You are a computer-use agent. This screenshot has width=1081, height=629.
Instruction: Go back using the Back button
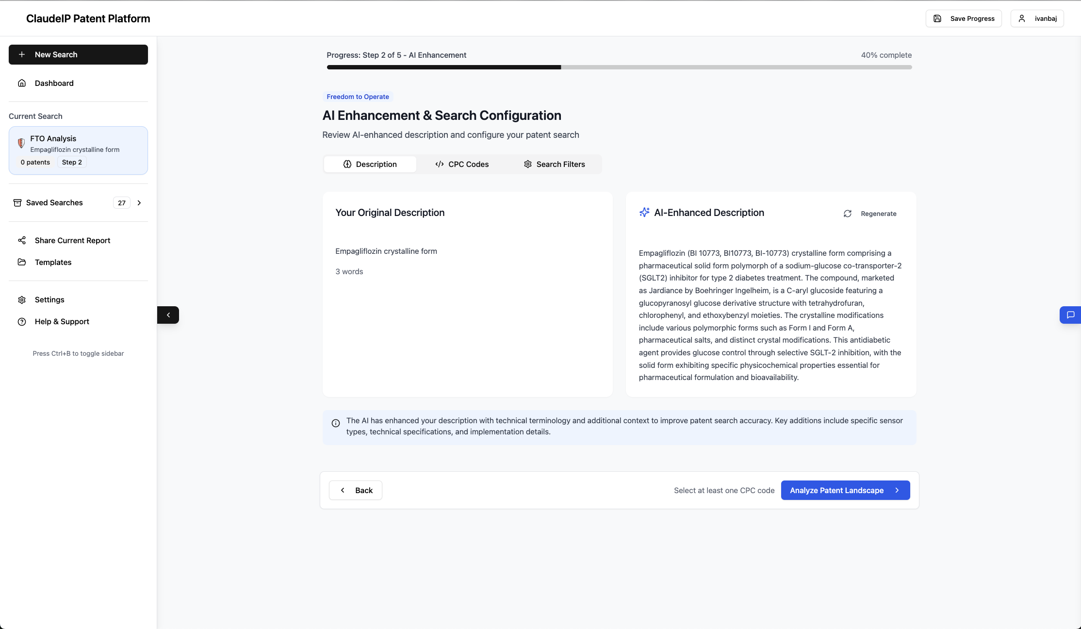click(355, 490)
